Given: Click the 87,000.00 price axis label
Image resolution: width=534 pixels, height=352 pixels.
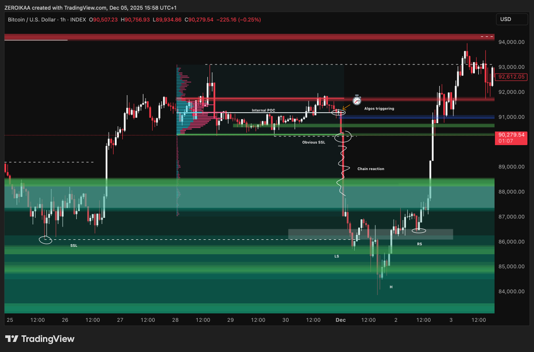Looking at the screenshot, I should [512, 217].
